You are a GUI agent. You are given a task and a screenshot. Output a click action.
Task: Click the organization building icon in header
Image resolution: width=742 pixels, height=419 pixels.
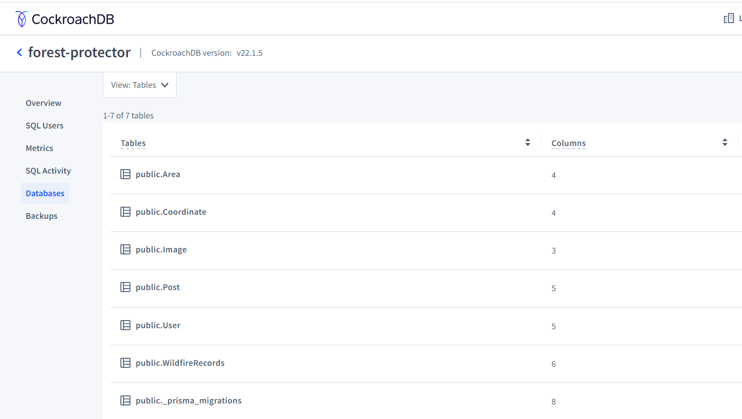(728, 19)
